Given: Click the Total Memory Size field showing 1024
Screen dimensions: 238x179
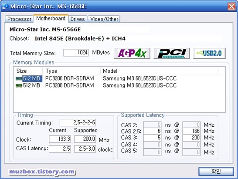Looking at the screenshot, I should pyautogui.click(x=76, y=53).
